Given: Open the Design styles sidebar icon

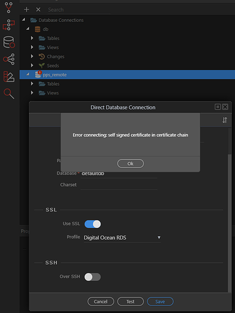Looking at the screenshot, I should point(9,76).
